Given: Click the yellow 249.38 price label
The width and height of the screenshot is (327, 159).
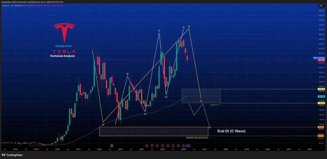Looking at the screenshot, I should tap(321, 89).
